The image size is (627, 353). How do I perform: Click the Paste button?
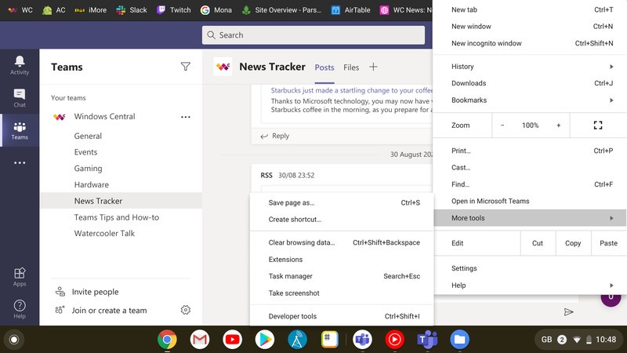coord(609,243)
